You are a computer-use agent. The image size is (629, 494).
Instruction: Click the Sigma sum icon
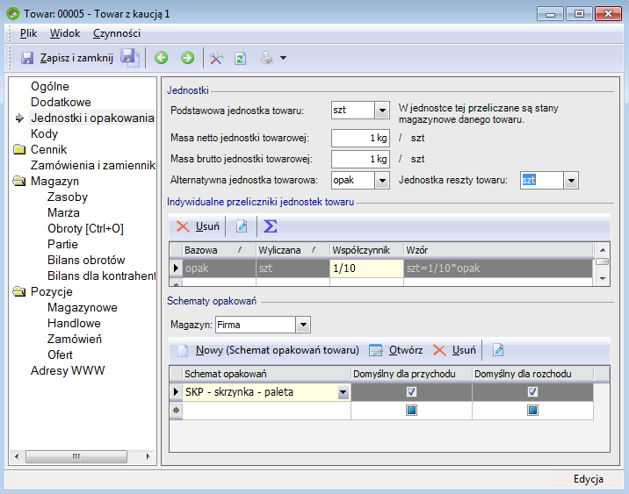[x=270, y=226]
